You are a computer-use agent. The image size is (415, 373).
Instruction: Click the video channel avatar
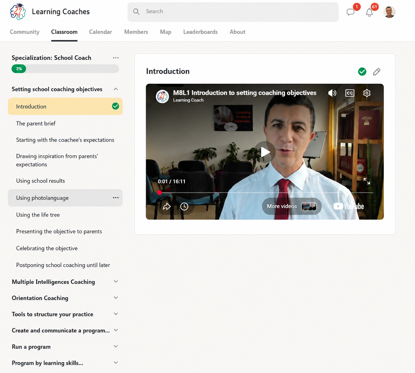(162, 96)
